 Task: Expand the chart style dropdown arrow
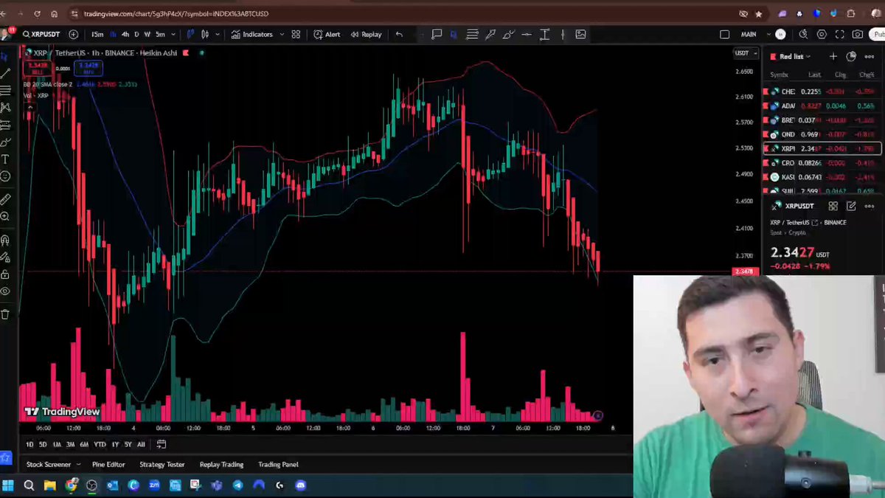click(217, 34)
